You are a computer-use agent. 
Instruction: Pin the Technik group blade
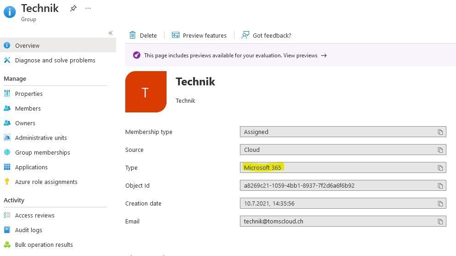[x=73, y=8]
